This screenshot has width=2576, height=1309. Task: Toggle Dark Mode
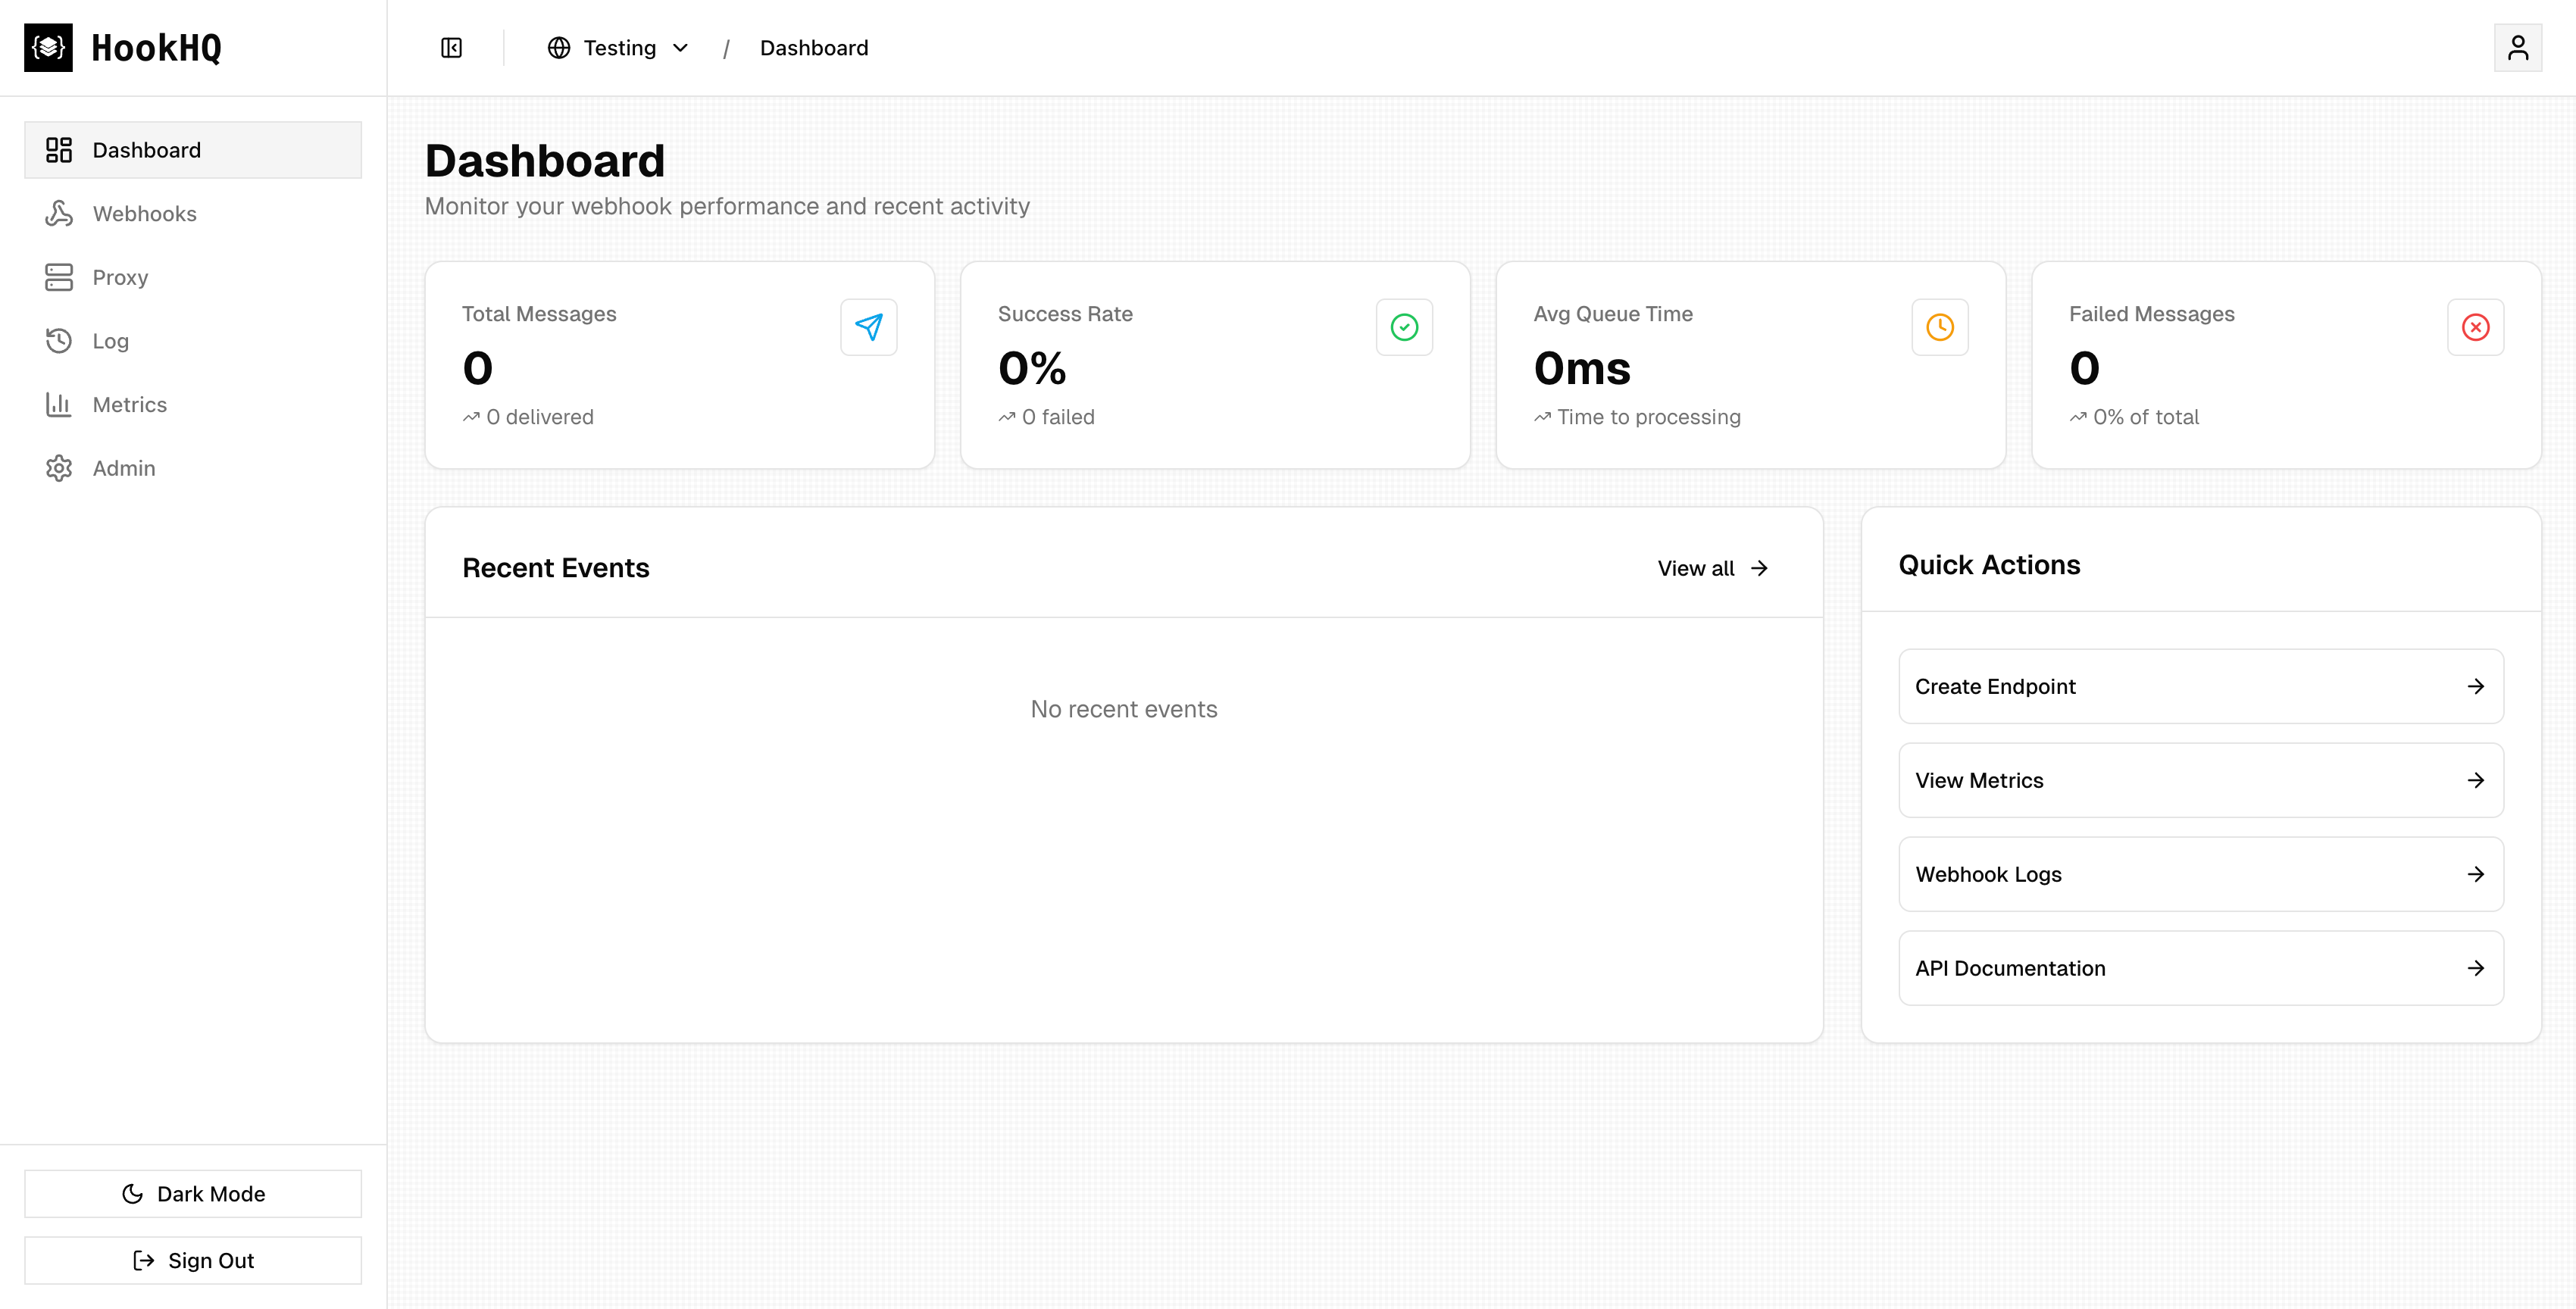[x=193, y=1194]
